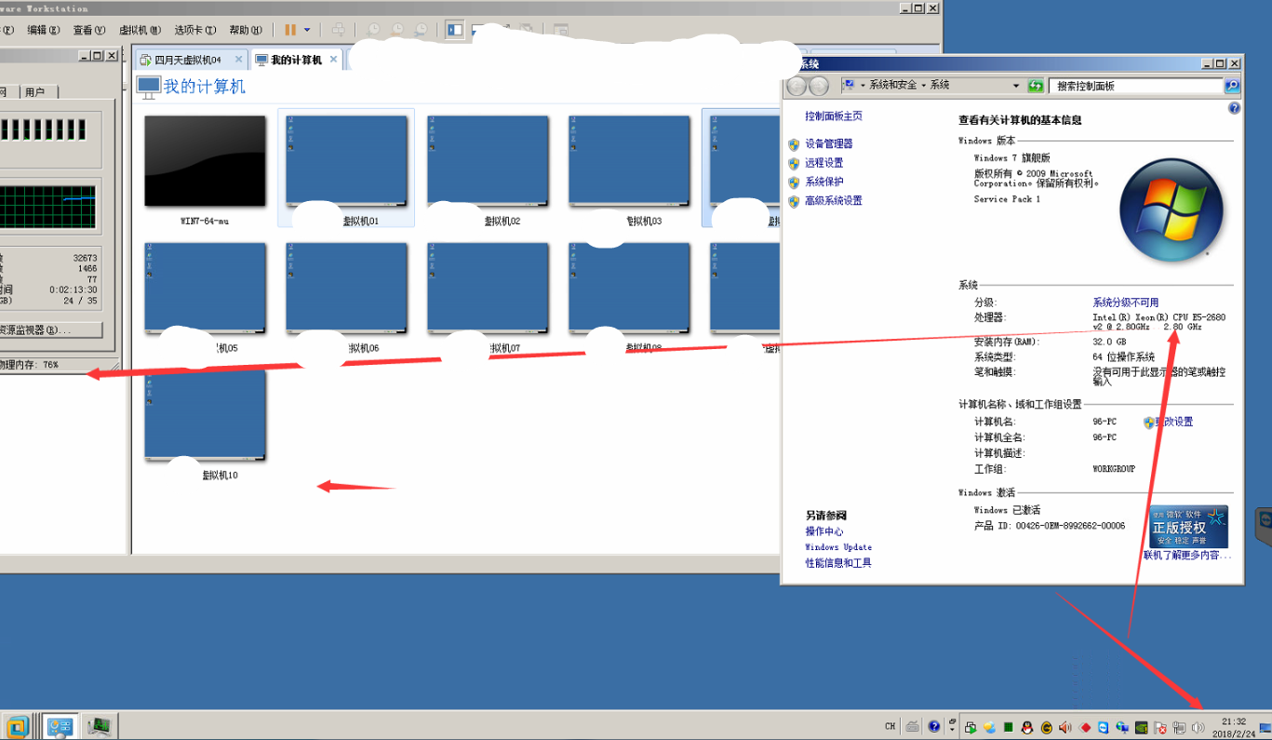Click the orange pause VM icon in VMware

(x=290, y=30)
